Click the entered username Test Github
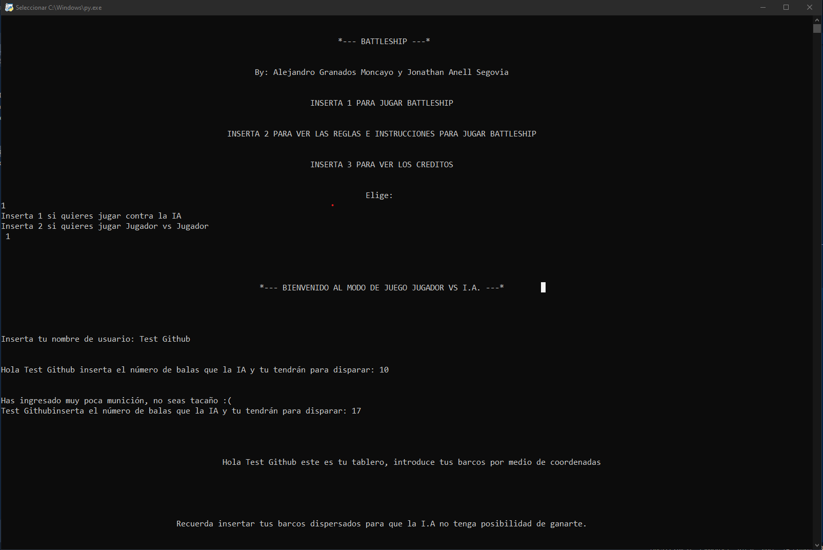 [165, 339]
